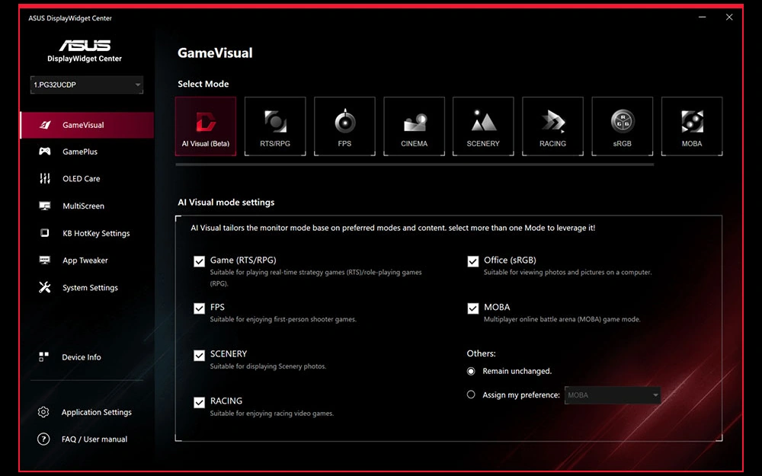Click the ASUS DisplayWidget Center logo

point(85,51)
